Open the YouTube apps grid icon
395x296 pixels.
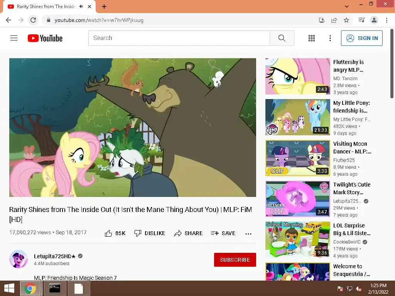pyautogui.click(x=312, y=38)
